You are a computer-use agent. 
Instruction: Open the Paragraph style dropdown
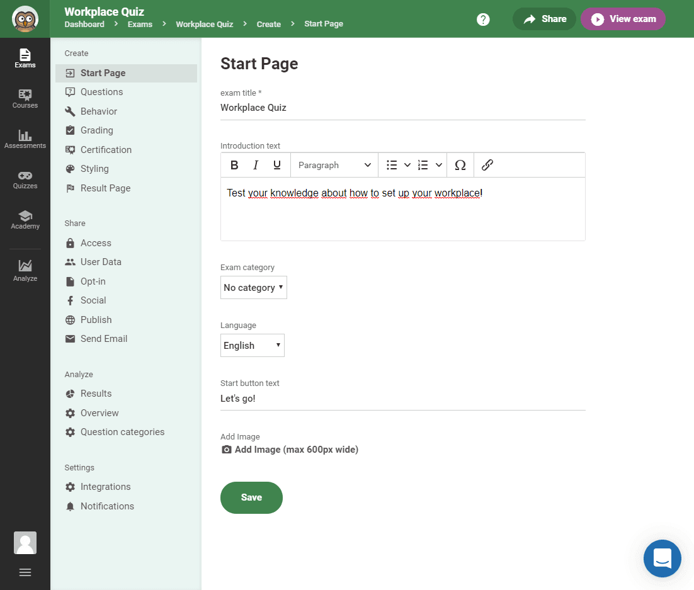pos(334,165)
